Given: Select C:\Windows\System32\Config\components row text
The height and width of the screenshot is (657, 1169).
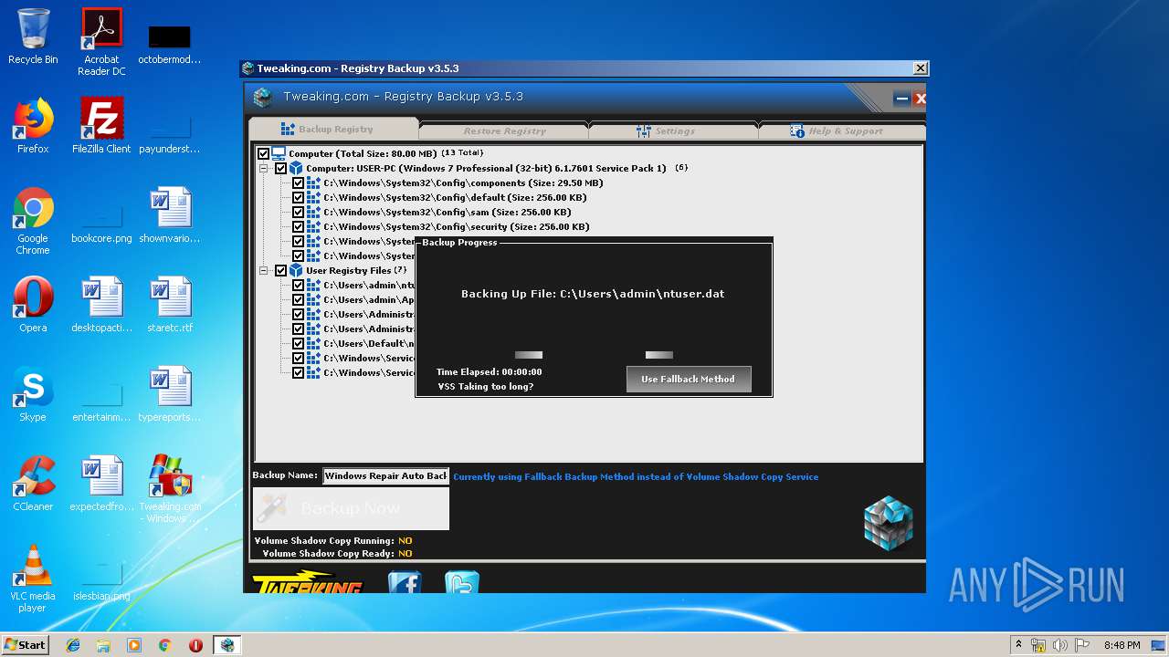Looking at the screenshot, I should click(x=463, y=182).
